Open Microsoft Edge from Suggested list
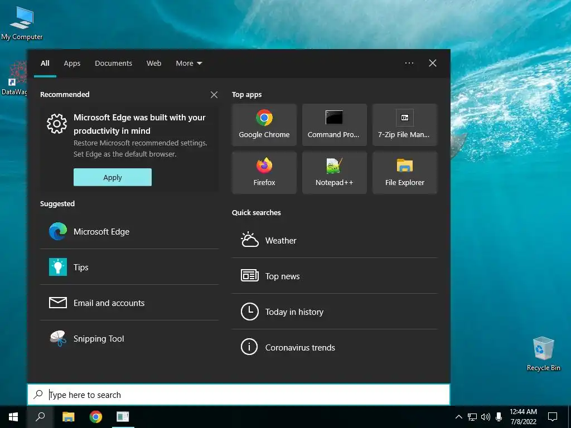Image resolution: width=571 pixels, height=428 pixels. pos(129,231)
